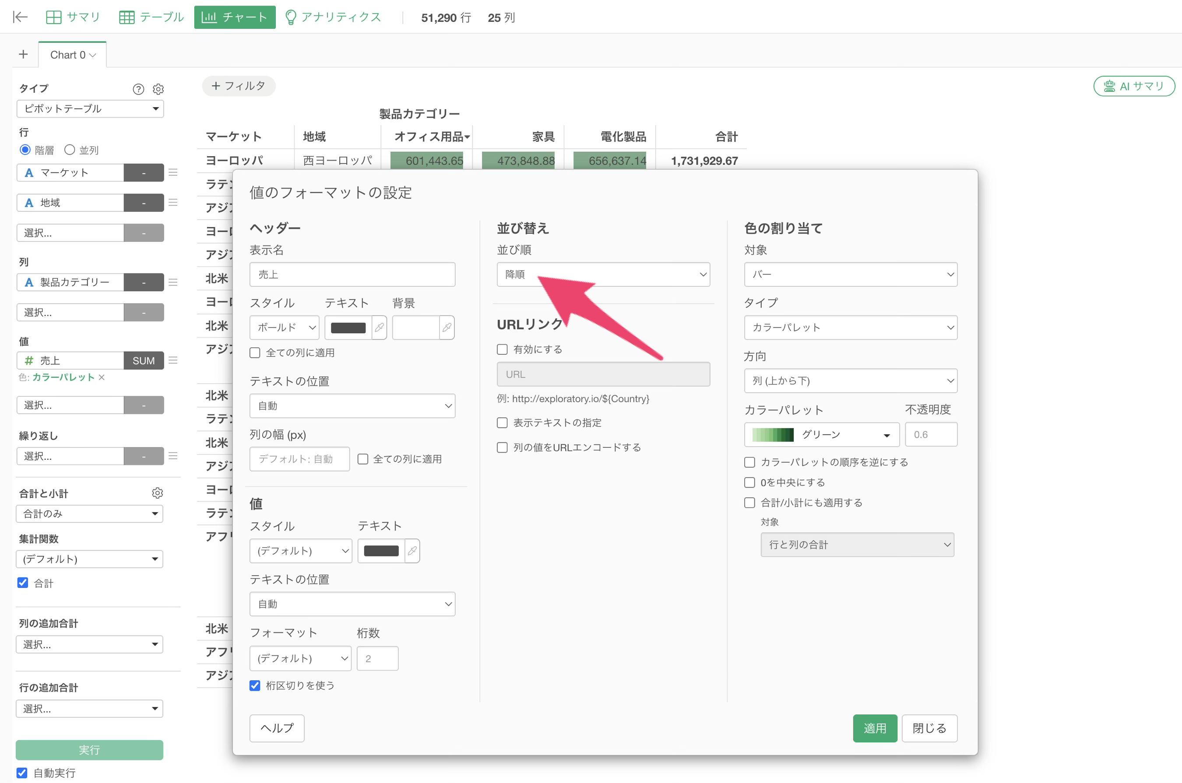Click header background eyedropper icon
The width and height of the screenshot is (1182, 783).
[x=447, y=328]
